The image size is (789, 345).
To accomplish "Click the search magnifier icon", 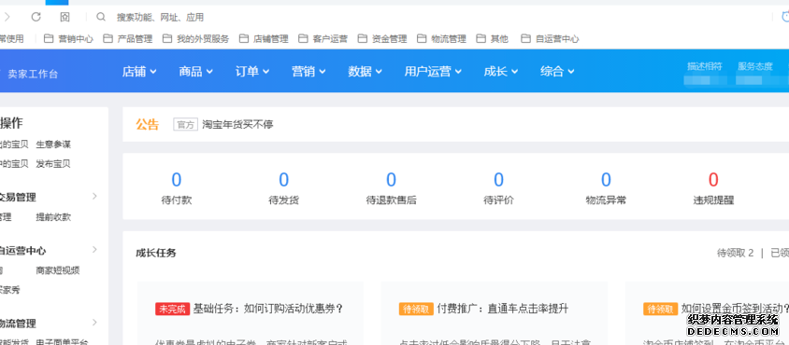I will coord(101,17).
